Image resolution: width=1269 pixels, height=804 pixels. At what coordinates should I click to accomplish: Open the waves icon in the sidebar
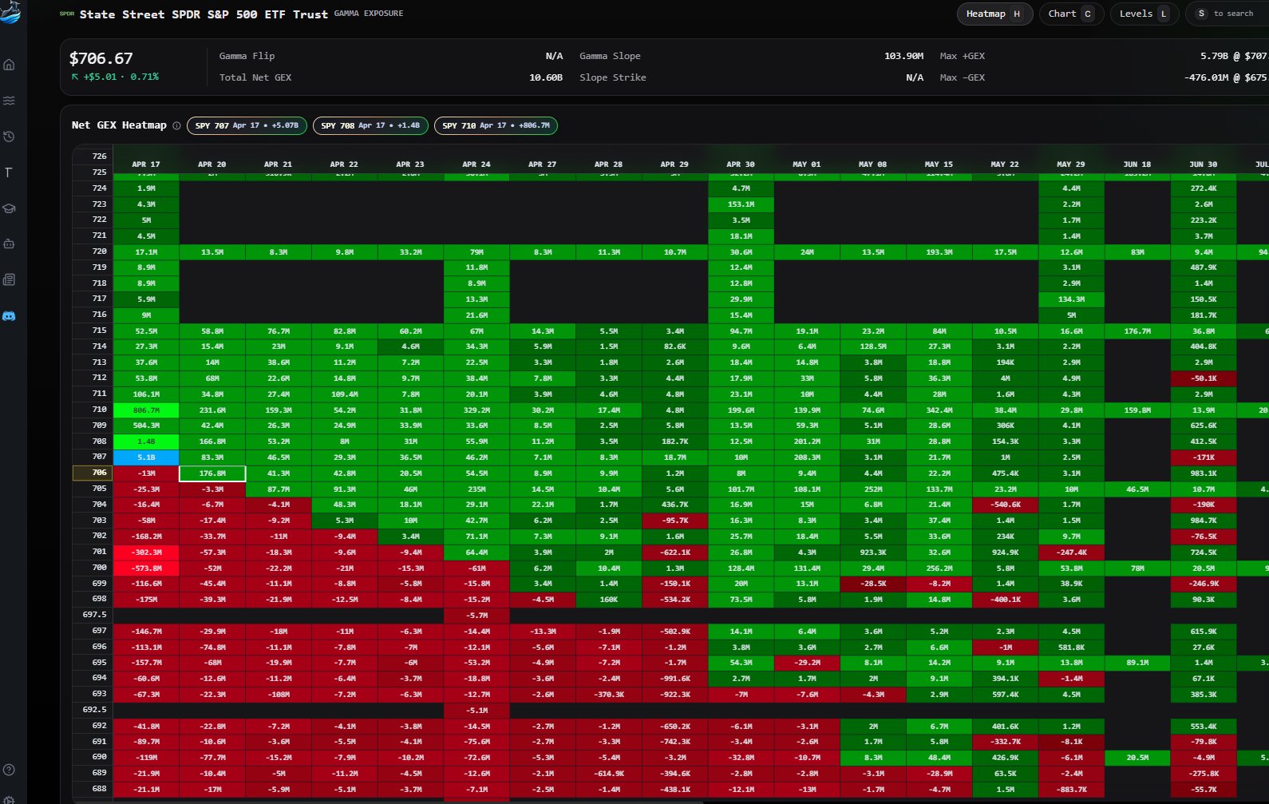pos(9,101)
